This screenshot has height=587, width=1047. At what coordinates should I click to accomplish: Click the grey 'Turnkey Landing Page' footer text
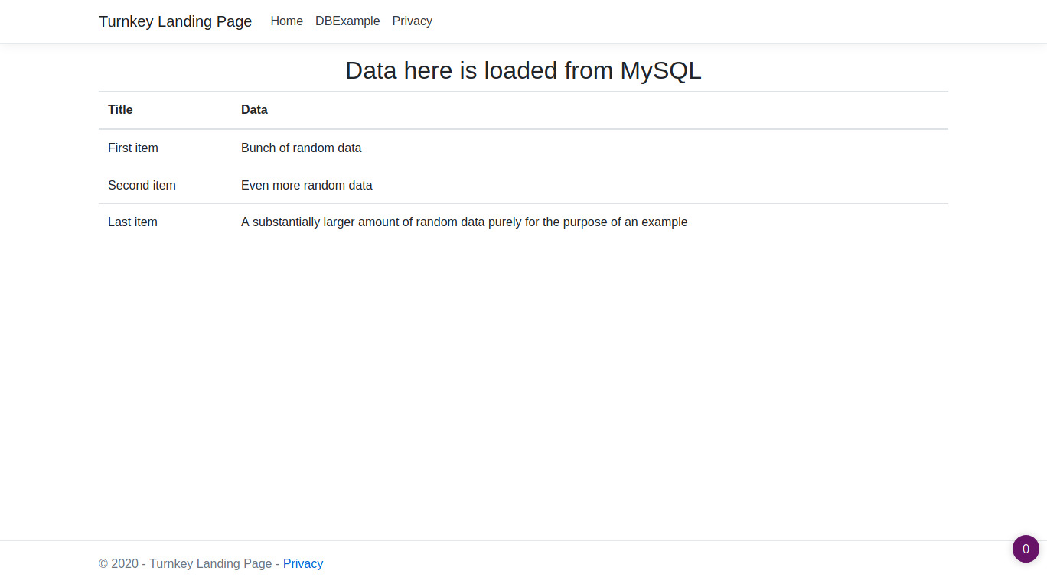[210, 563]
